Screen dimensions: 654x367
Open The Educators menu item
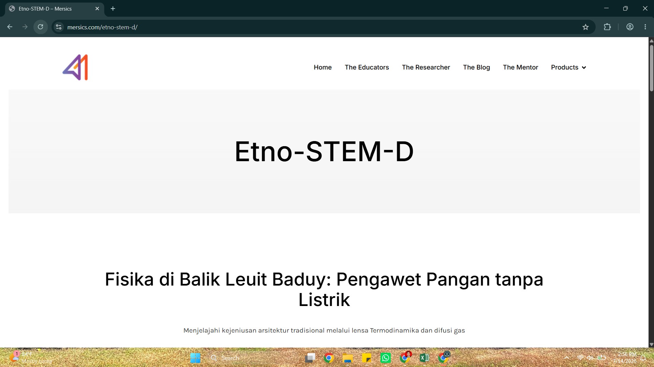coord(367,67)
